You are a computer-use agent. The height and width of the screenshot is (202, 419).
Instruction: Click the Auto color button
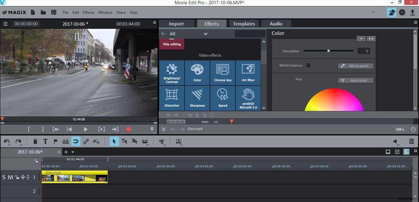pyautogui.click(x=355, y=80)
